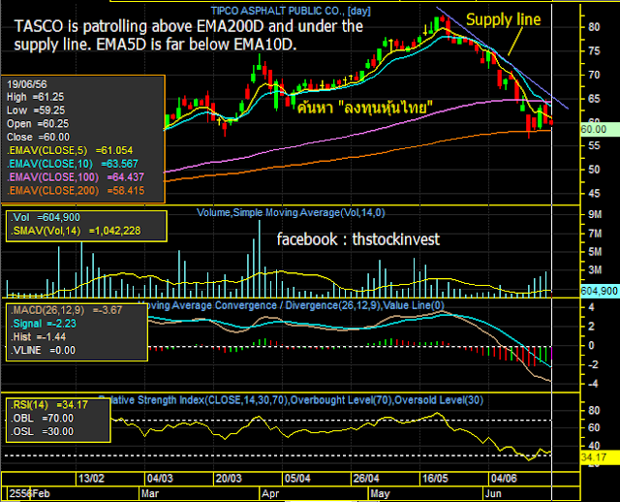This screenshot has width=620, height=502.
Task: Click the Hist =-1.44 readout
Action: [39, 337]
